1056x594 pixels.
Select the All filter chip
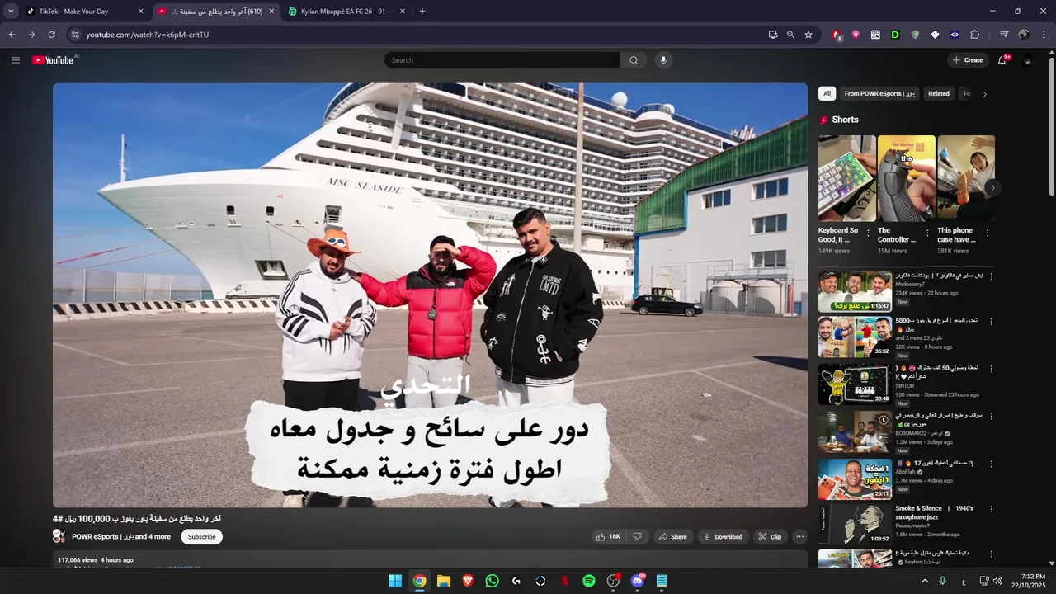tap(827, 93)
